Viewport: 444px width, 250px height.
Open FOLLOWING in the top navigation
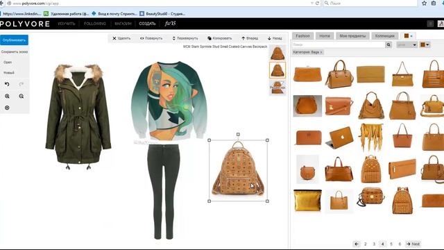pos(95,24)
